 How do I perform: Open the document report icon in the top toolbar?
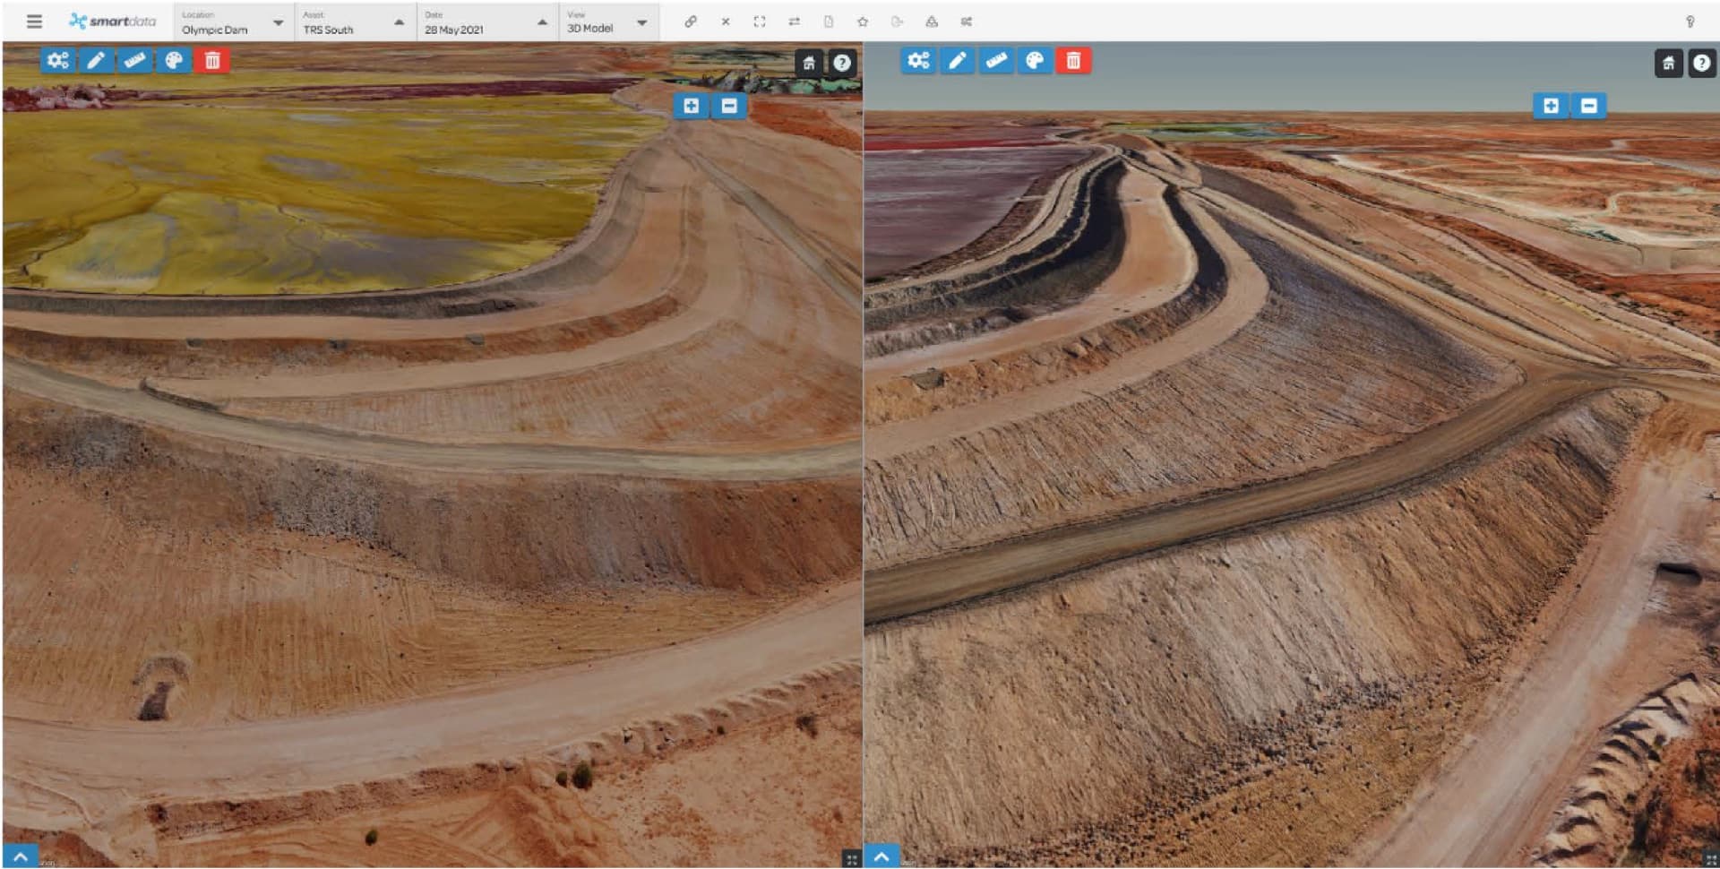pyautogui.click(x=830, y=21)
